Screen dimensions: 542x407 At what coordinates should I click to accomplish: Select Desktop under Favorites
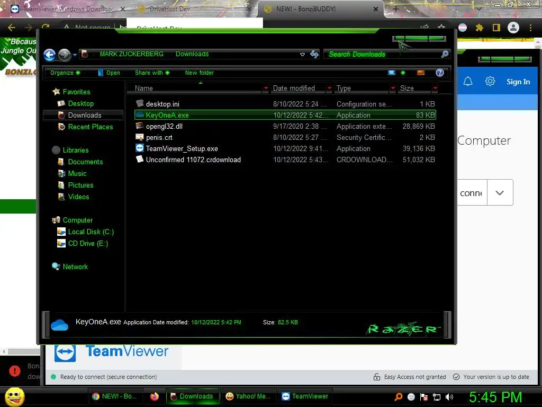click(x=81, y=103)
